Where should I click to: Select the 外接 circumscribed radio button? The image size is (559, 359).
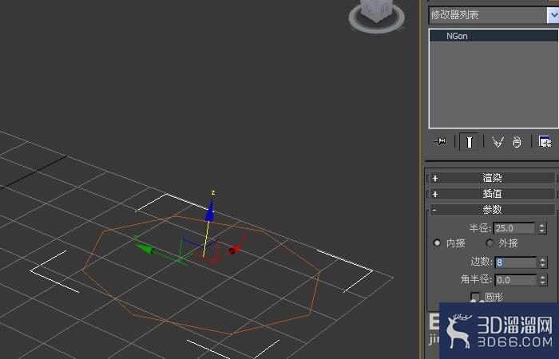(x=490, y=243)
